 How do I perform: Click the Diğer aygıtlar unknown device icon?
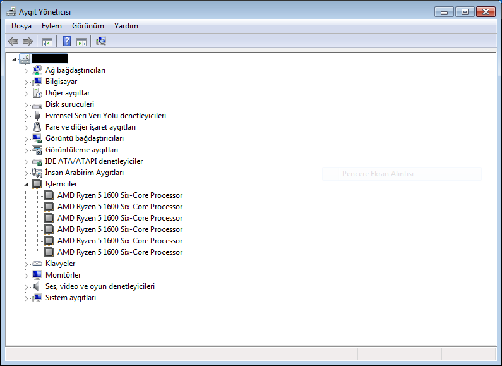point(37,93)
